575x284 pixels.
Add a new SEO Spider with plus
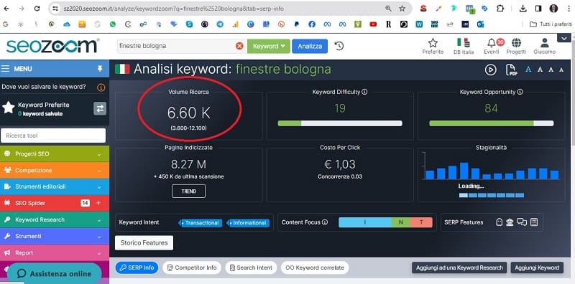tap(98, 203)
